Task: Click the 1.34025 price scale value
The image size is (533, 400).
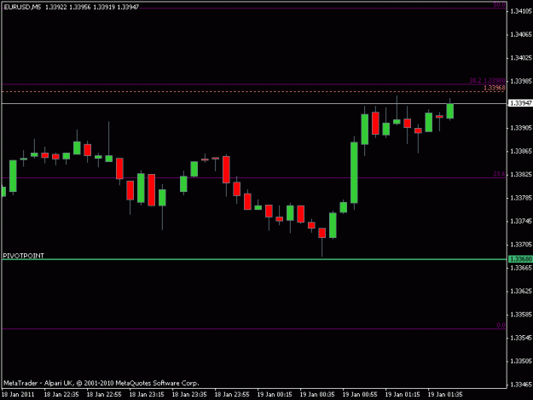Action: [521, 58]
